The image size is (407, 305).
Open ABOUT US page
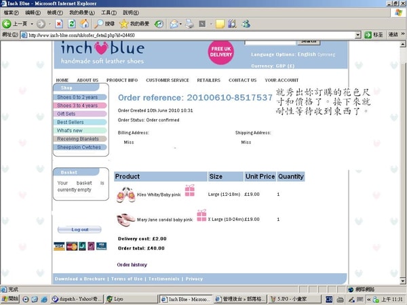(x=88, y=80)
